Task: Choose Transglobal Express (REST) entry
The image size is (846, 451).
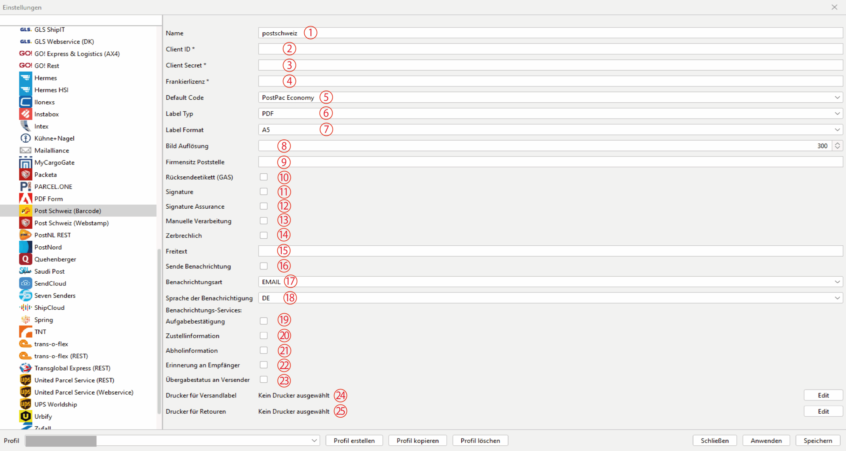Action: click(72, 368)
